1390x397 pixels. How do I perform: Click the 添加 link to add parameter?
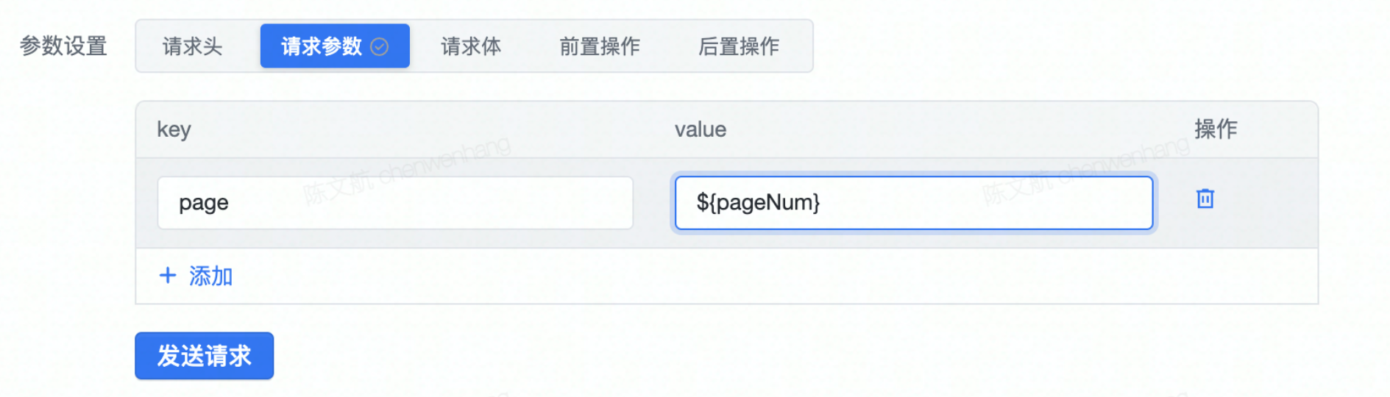pyautogui.click(x=210, y=276)
